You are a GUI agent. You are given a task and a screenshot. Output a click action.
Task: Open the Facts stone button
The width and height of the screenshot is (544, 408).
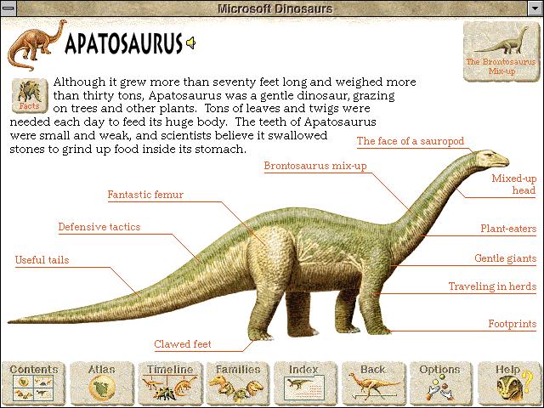coord(30,96)
